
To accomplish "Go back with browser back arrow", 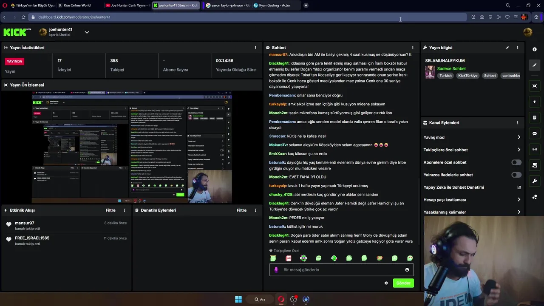I will point(4,17).
